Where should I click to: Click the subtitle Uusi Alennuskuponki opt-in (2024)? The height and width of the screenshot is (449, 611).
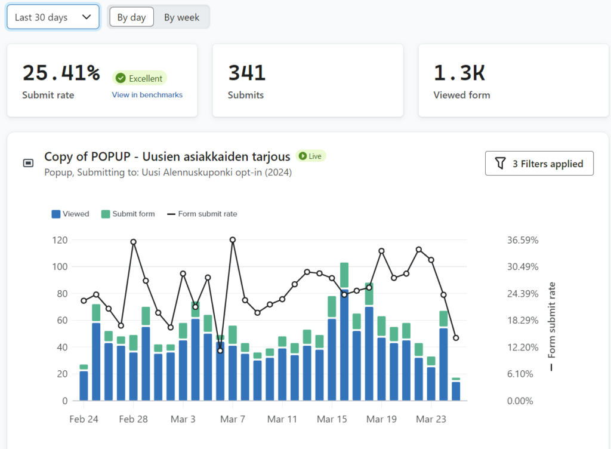217,173
